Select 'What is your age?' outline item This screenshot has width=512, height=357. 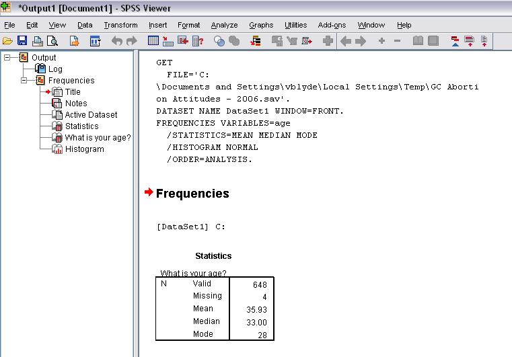pos(98,138)
